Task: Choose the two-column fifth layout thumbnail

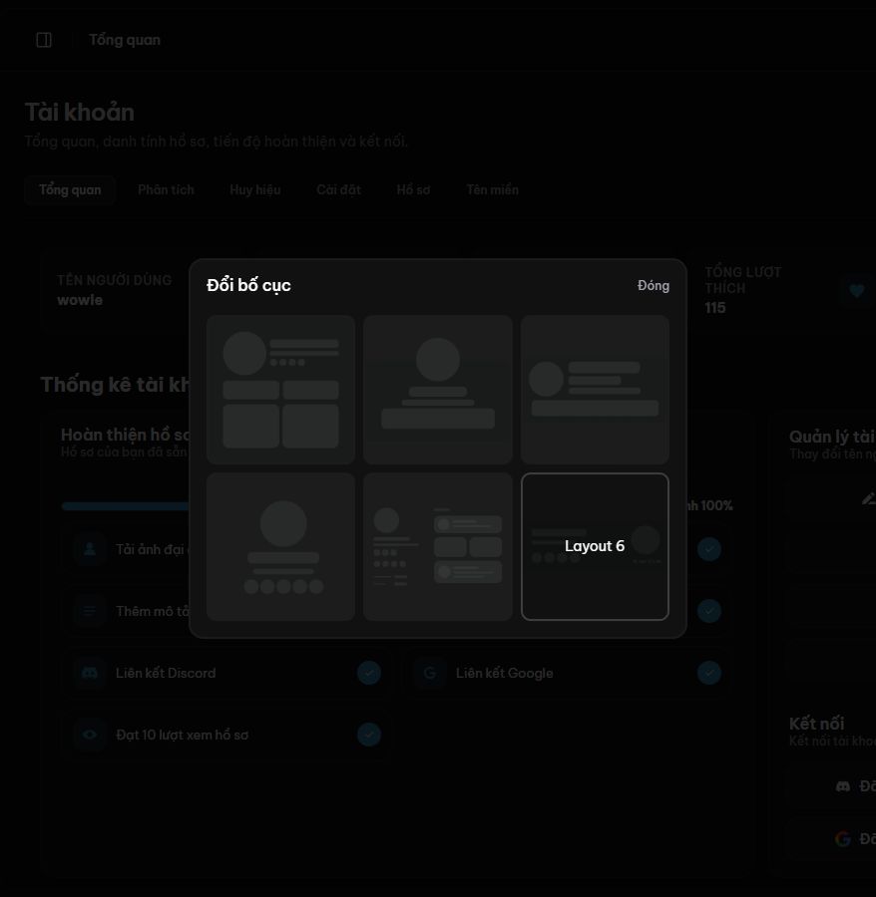Action: pyautogui.click(x=437, y=546)
